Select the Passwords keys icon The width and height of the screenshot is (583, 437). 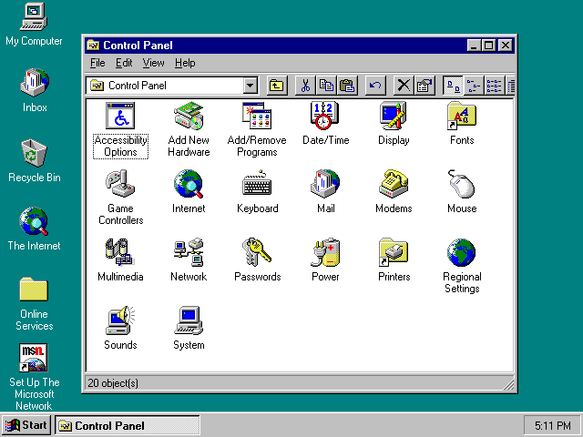point(257,252)
